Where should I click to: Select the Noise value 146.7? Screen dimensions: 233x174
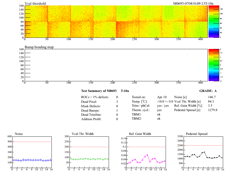[x=212, y=97]
